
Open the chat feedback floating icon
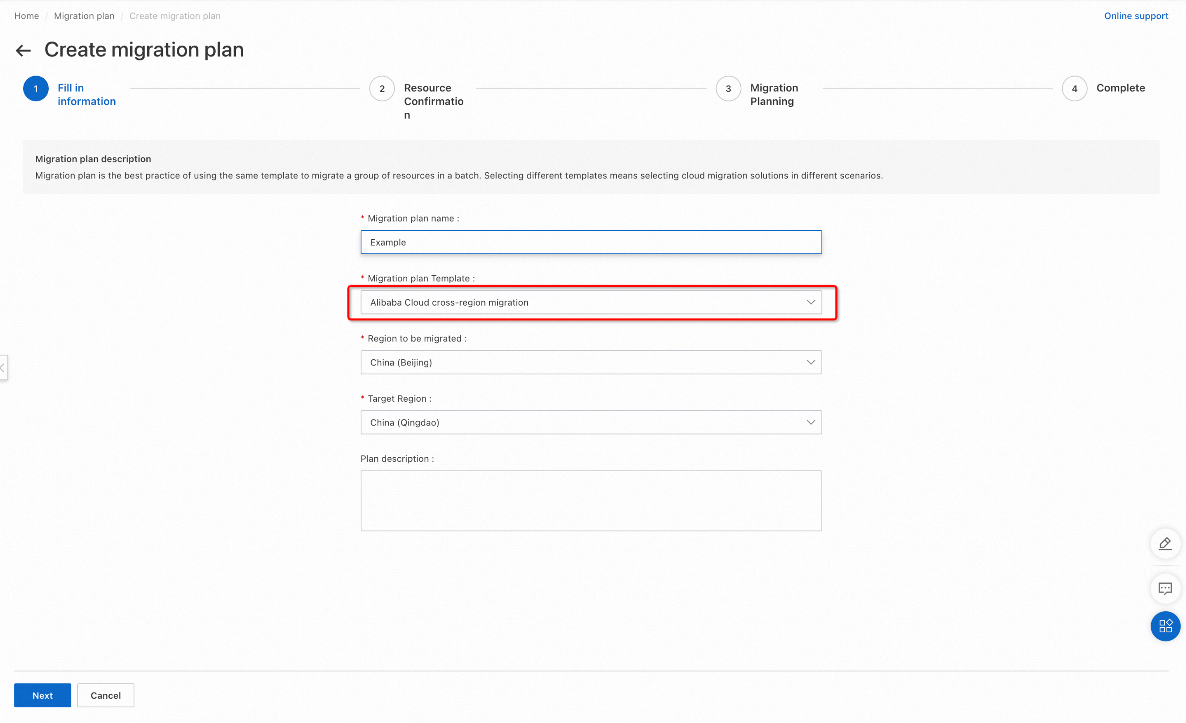click(x=1165, y=588)
